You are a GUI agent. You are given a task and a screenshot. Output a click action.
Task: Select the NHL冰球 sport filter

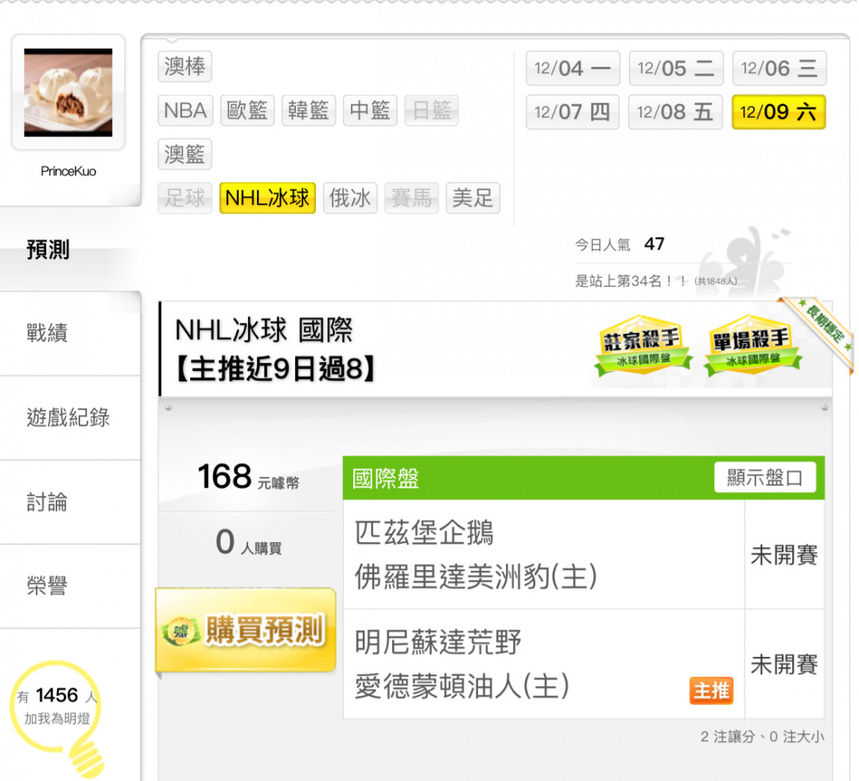(x=267, y=198)
